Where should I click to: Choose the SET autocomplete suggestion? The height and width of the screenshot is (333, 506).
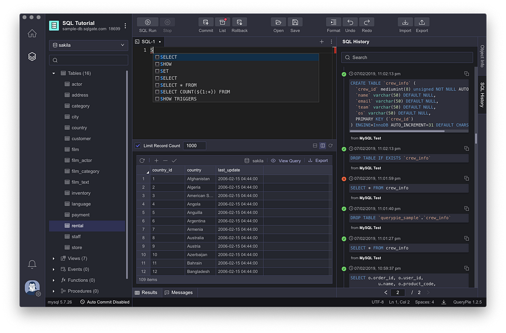[x=236, y=71]
